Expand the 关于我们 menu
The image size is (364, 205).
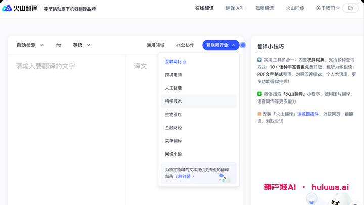pos(328,8)
